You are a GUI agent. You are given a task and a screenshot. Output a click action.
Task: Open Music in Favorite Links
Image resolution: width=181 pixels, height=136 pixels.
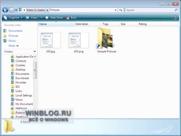[12, 41]
